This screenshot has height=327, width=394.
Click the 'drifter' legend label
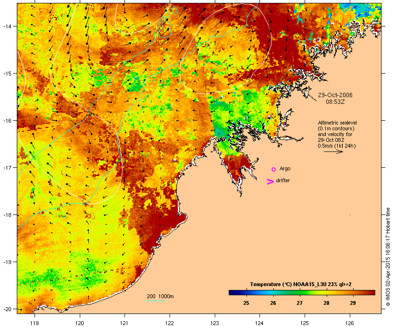(x=283, y=181)
